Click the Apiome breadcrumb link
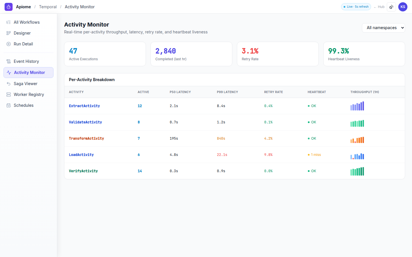This screenshot has height=257, width=412. (23, 7)
